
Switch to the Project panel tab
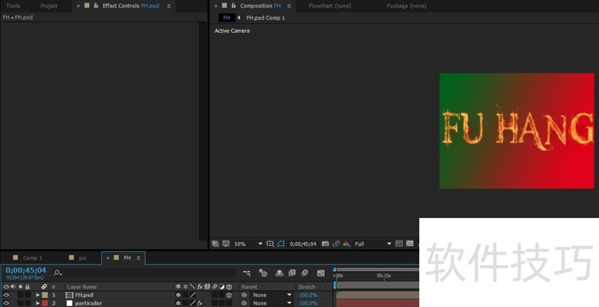tap(49, 6)
